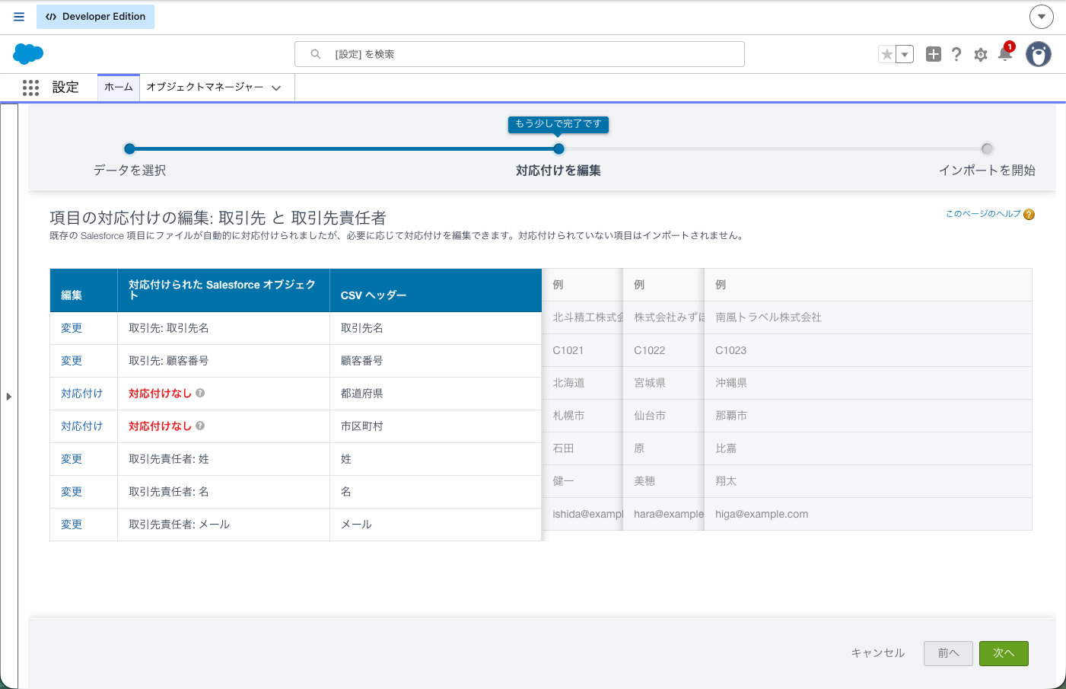
Task: Click 変更 for 取引先責任者: 名
Action: (x=72, y=492)
